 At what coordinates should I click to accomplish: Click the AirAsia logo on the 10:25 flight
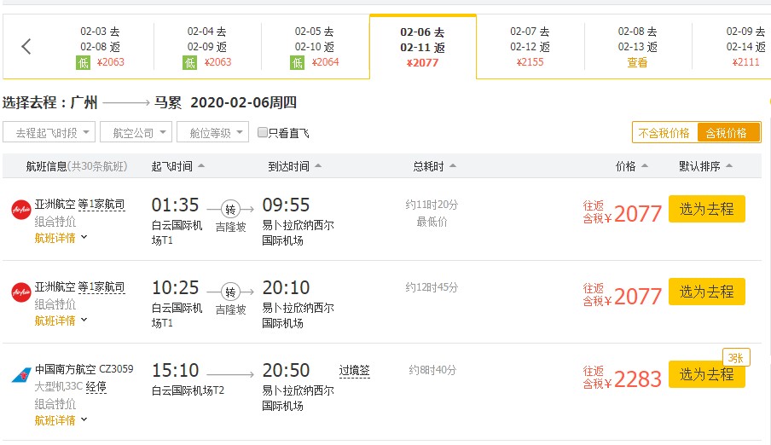pyautogui.click(x=21, y=292)
